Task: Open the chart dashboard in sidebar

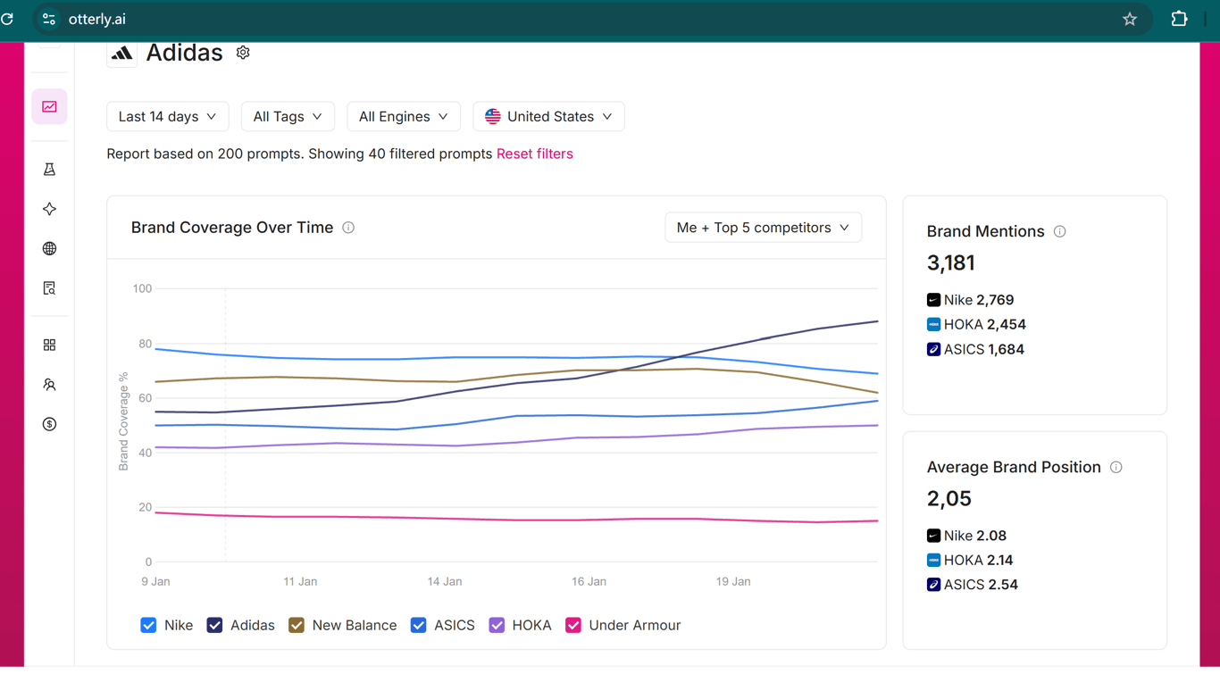Action: (x=49, y=107)
